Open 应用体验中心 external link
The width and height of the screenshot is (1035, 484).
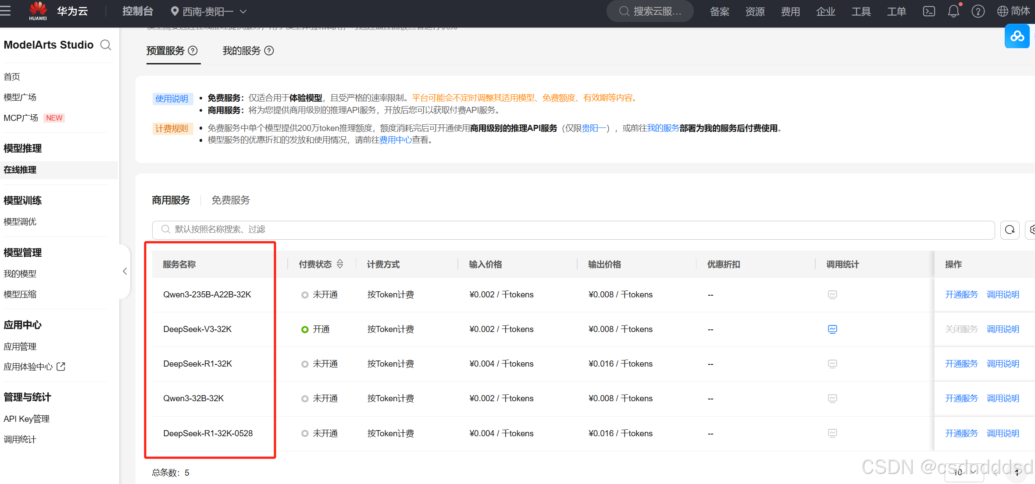tap(34, 367)
